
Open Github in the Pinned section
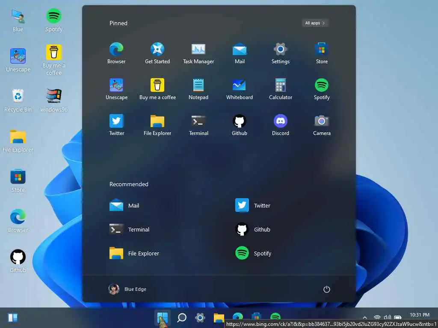coord(240,125)
